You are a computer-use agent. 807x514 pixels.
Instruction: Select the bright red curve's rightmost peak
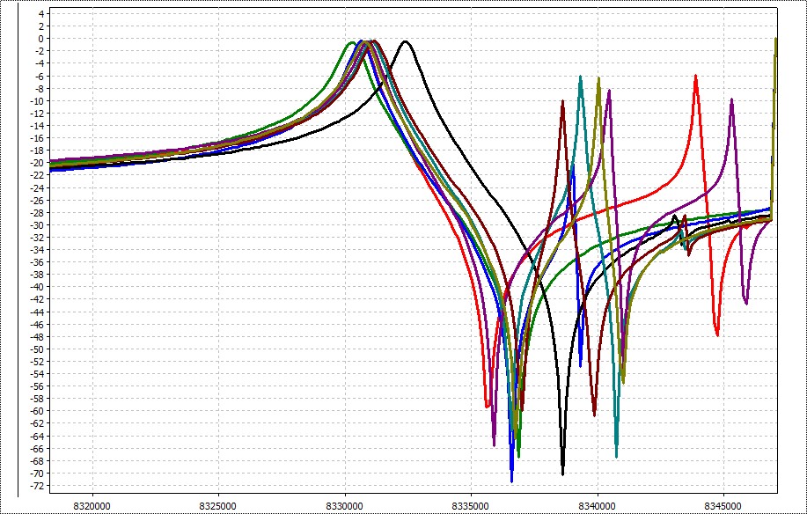(x=696, y=76)
